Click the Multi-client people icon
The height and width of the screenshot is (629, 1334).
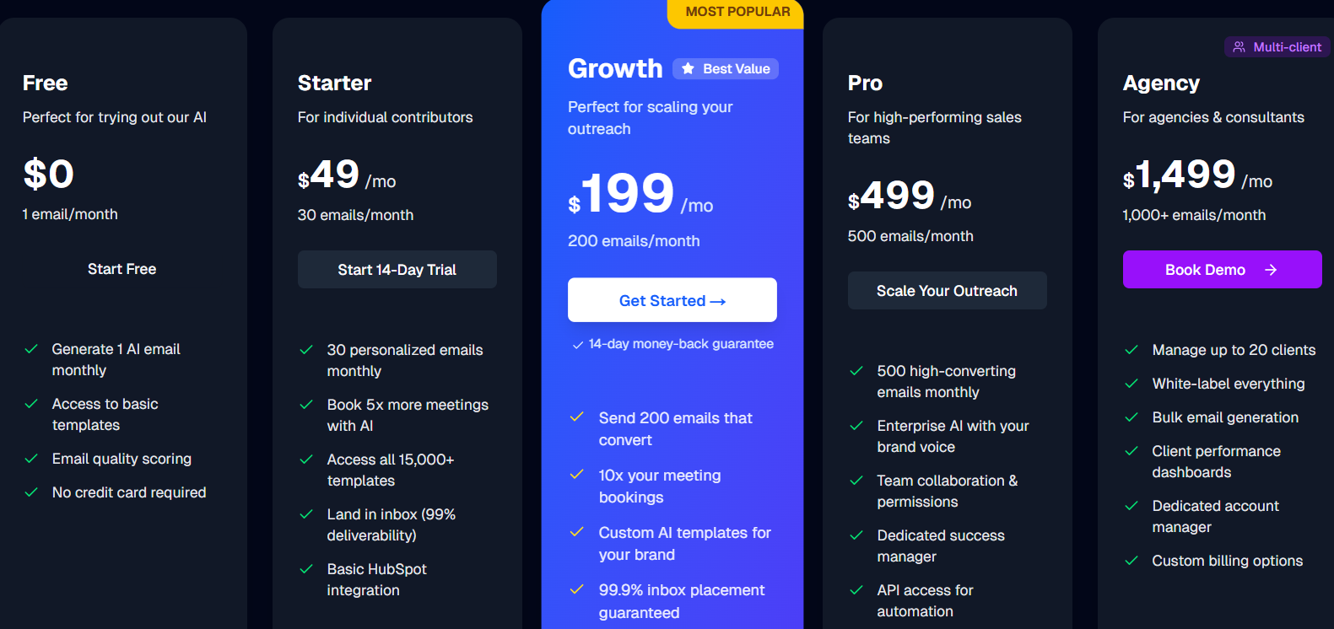[1239, 47]
